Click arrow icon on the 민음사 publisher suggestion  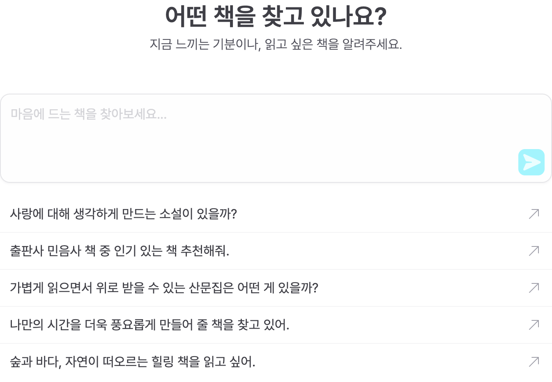(x=534, y=251)
